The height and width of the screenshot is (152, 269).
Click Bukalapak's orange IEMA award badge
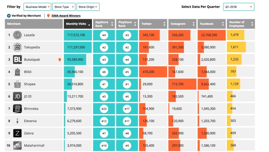[60, 59]
